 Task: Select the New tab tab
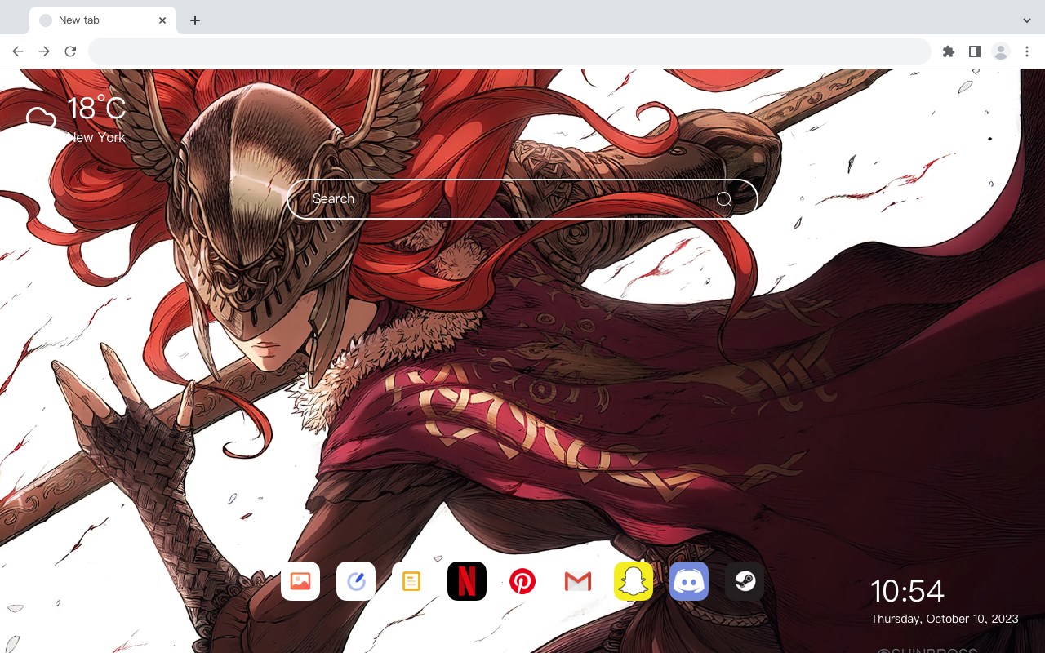click(x=103, y=20)
